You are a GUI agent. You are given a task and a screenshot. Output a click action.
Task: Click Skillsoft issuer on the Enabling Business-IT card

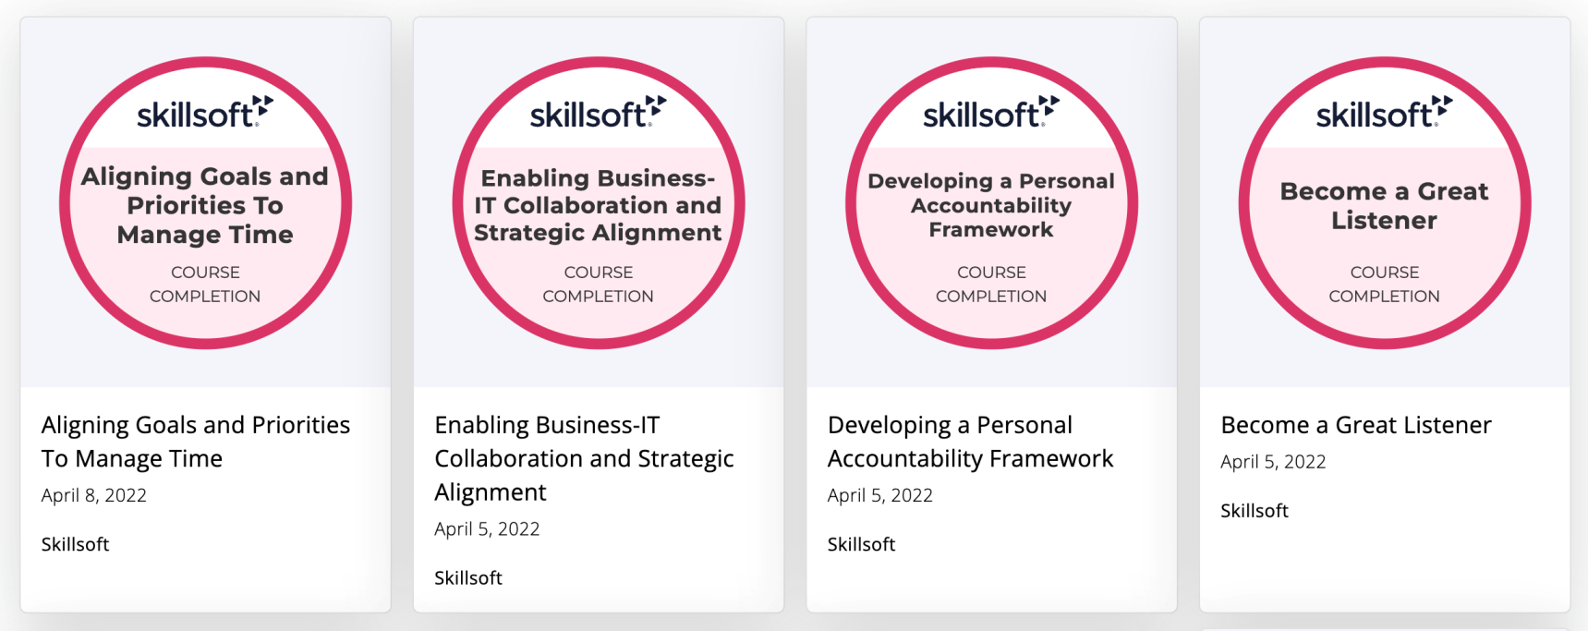coord(467,577)
